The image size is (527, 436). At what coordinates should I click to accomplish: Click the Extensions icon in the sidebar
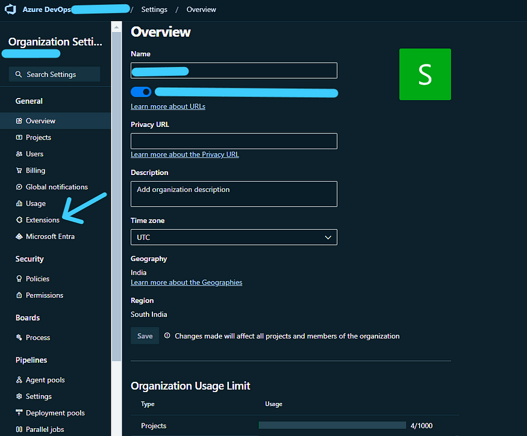click(x=19, y=220)
